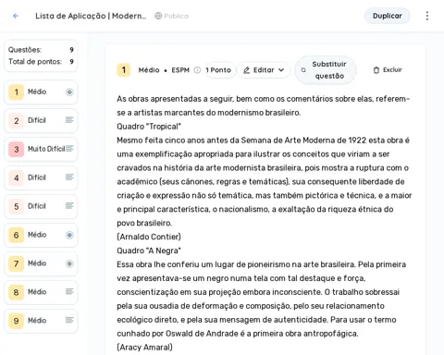Select question 5 Difícil in sidebar
Screen dimensions: 444x355
coord(41,206)
